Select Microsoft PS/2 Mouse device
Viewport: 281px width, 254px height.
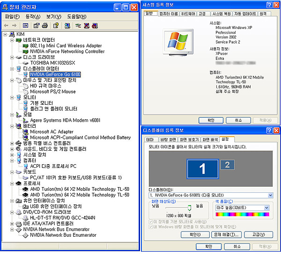click(52, 92)
